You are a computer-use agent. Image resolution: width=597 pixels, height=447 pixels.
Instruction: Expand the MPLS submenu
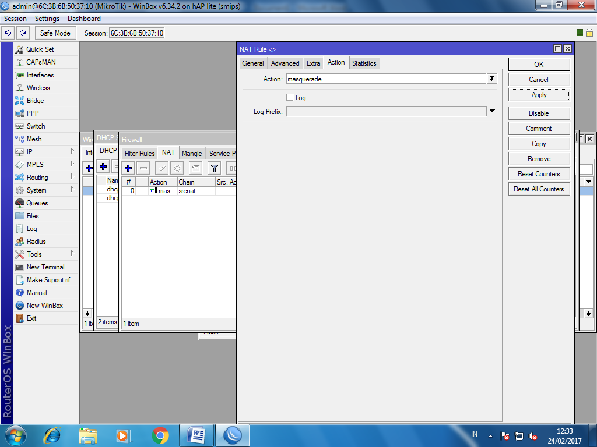[x=46, y=165]
